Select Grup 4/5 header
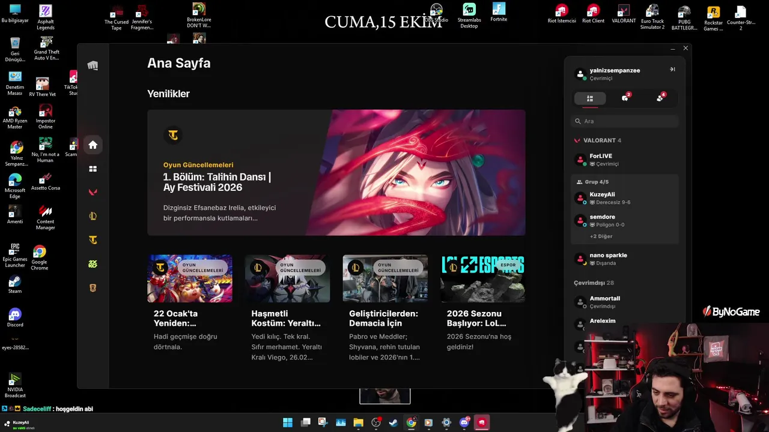 coord(592,182)
